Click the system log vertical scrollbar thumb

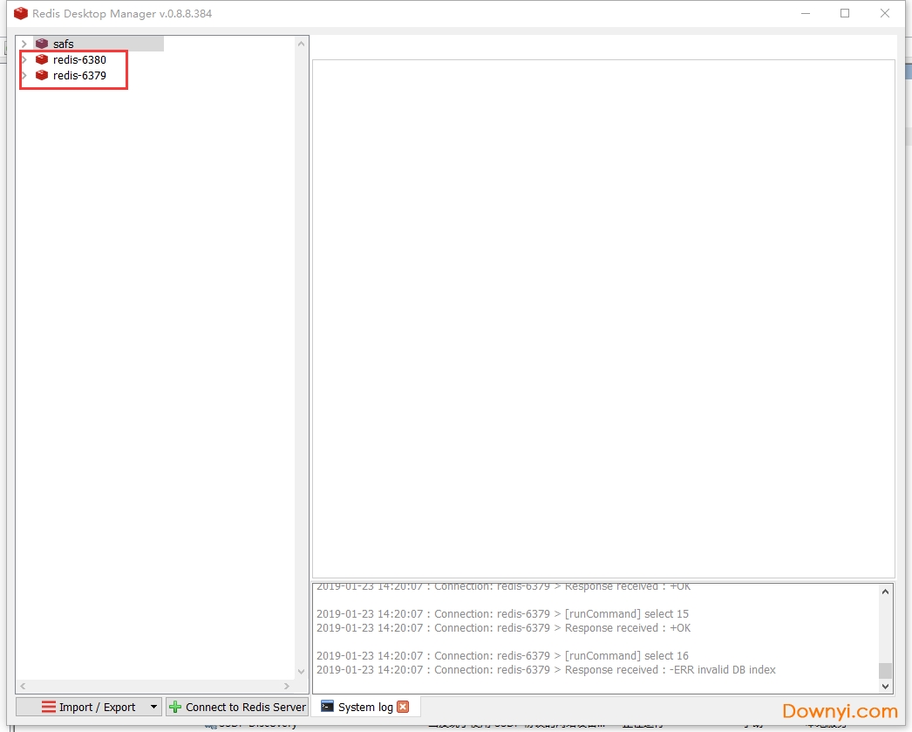[885, 670]
